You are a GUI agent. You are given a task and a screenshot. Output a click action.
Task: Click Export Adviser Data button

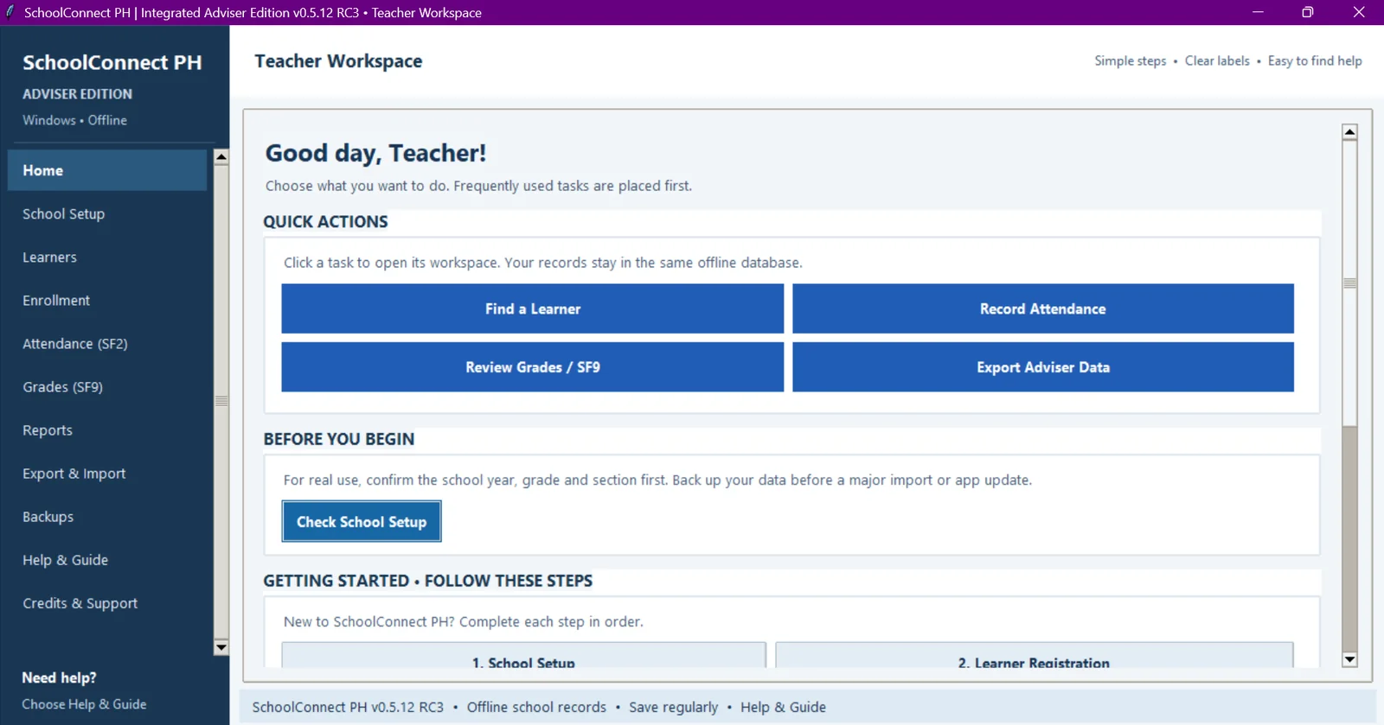coord(1043,367)
